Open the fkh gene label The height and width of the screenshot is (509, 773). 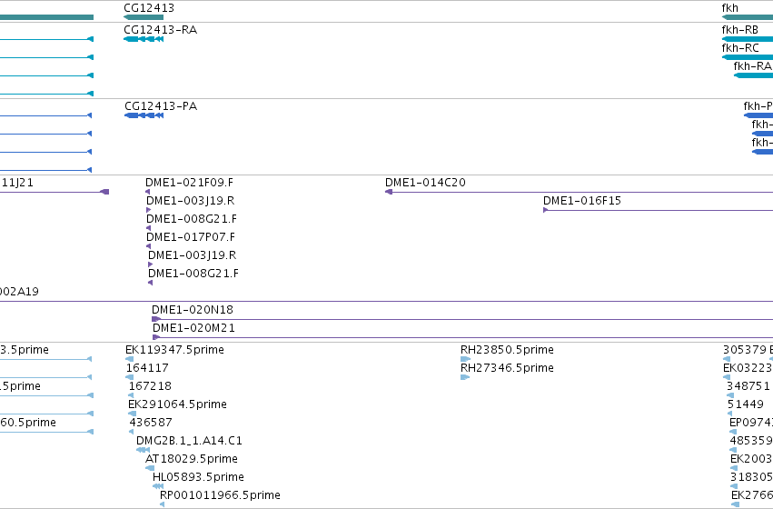point(729,8)
